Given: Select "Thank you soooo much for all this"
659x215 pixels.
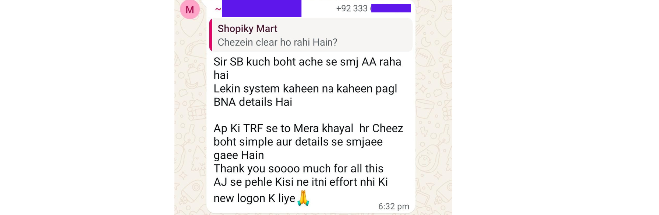Looking at the screenshot, I should pyautogui.click(x=299, y=169).
